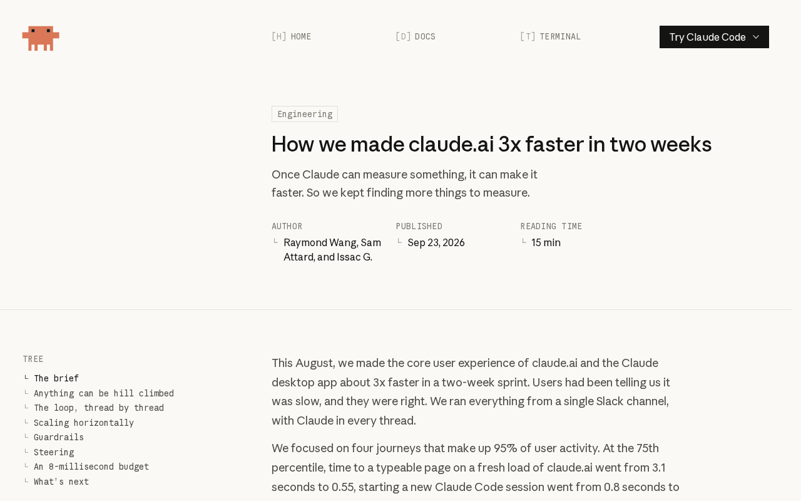This screenshot has width=801, height=501.
Task: Select the Engineering category tag
Action: pos(305,114)
